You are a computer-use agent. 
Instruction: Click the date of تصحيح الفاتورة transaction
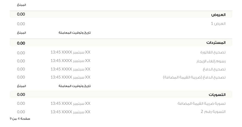[70, 52]
